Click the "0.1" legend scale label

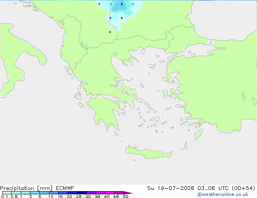4,196
